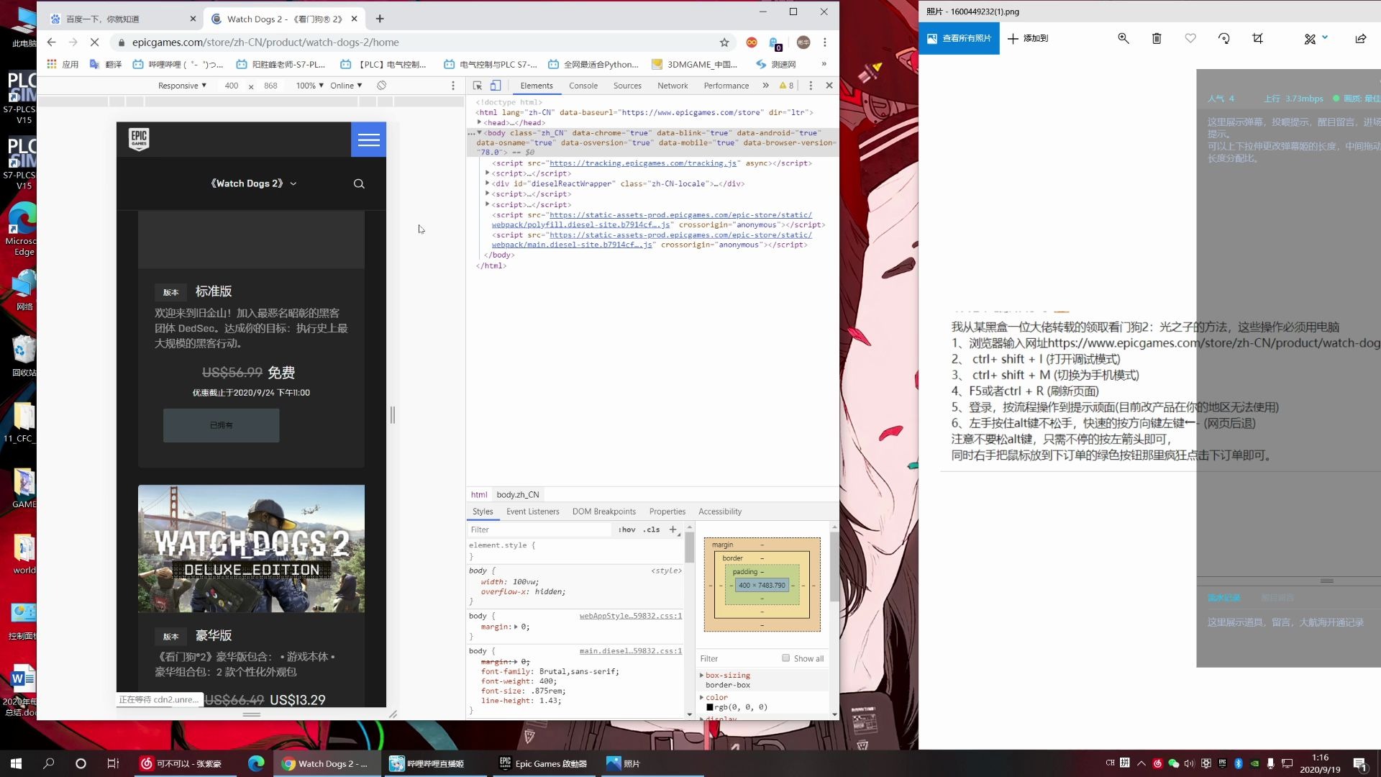This screenshot has width=1381, height=777.
Task: Open a new Chrome tab
Action: (380, 19)
